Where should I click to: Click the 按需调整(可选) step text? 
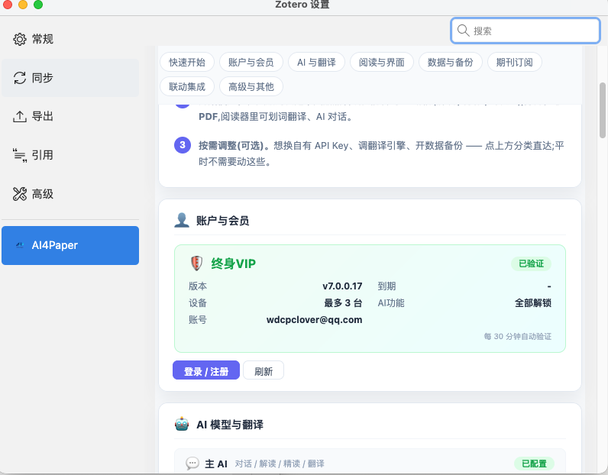click(x=234, y=146)
